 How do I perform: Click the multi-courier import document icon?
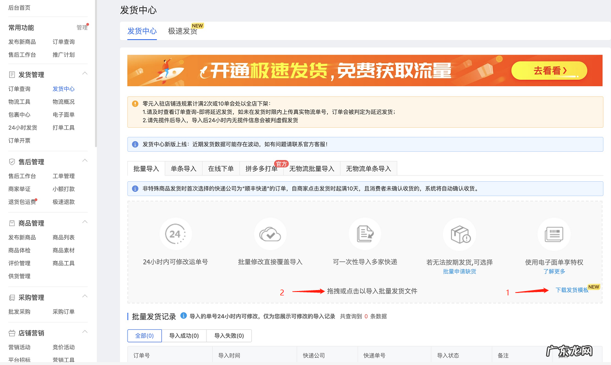[365, 234]
